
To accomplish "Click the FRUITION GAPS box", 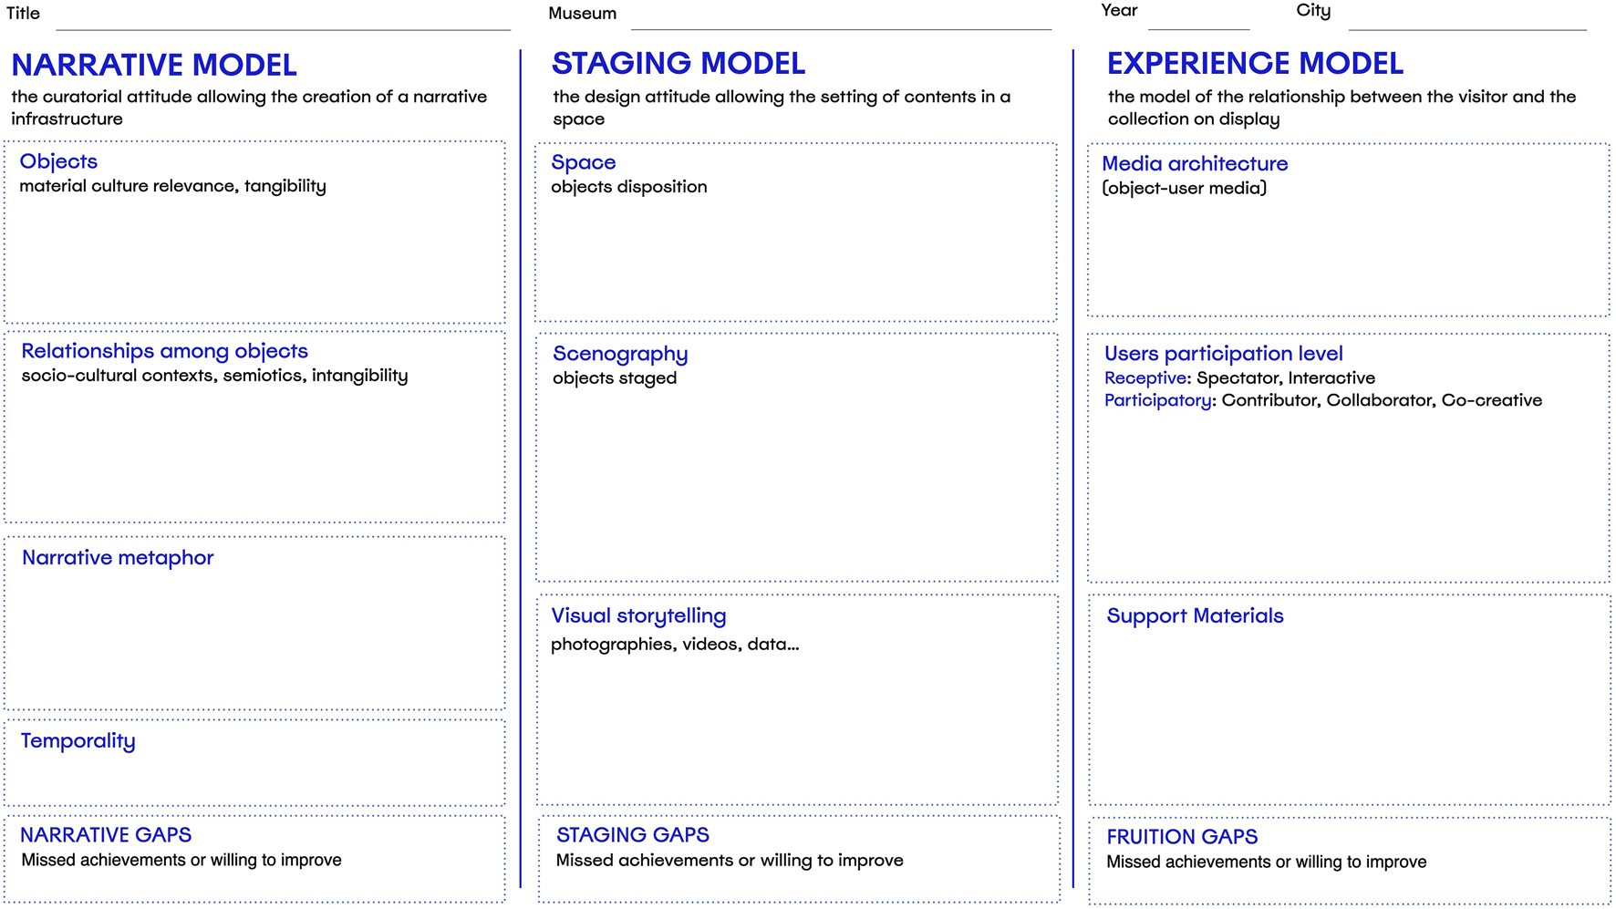I will pyautogui.click(x=1350, y=861).
